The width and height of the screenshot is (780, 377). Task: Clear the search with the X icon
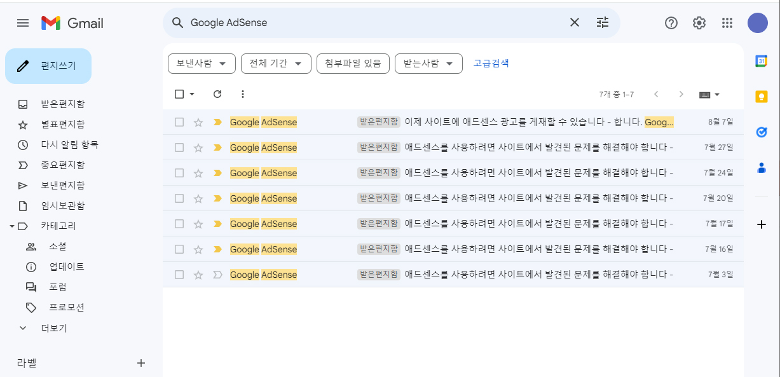[x=575, y=23]
